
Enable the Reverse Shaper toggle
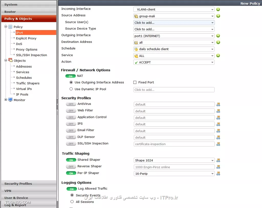[71, 166]
